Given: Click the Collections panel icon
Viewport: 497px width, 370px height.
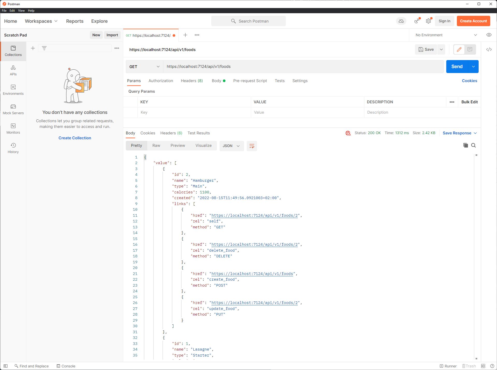Looking at the screenshot, I should coord(13,50).
